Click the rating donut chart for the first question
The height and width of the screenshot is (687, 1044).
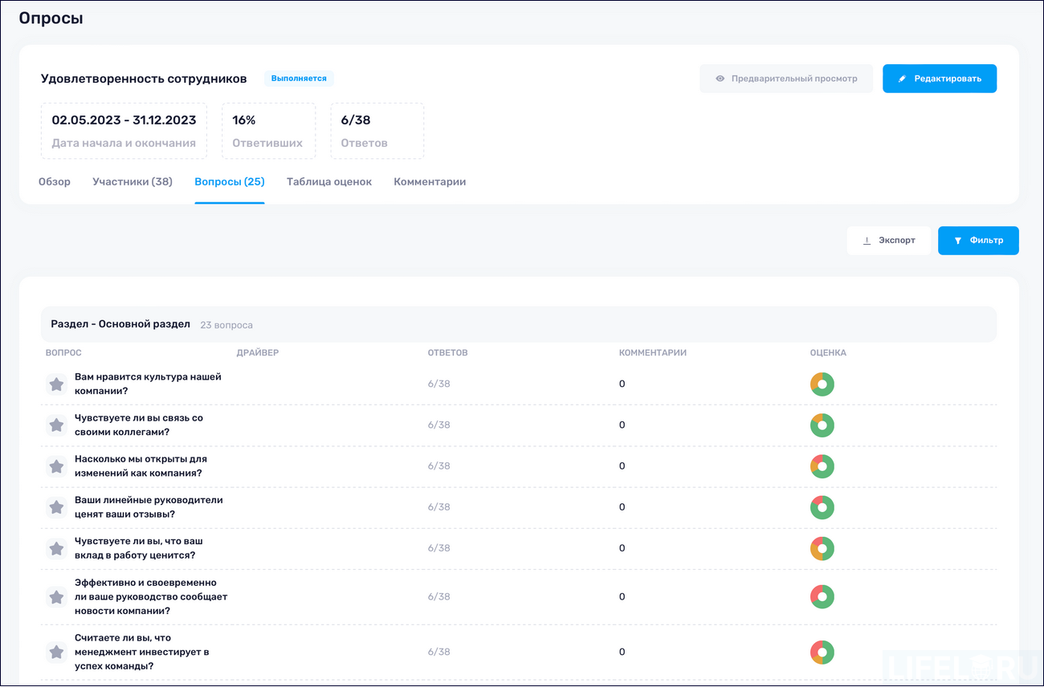[822, 384]
